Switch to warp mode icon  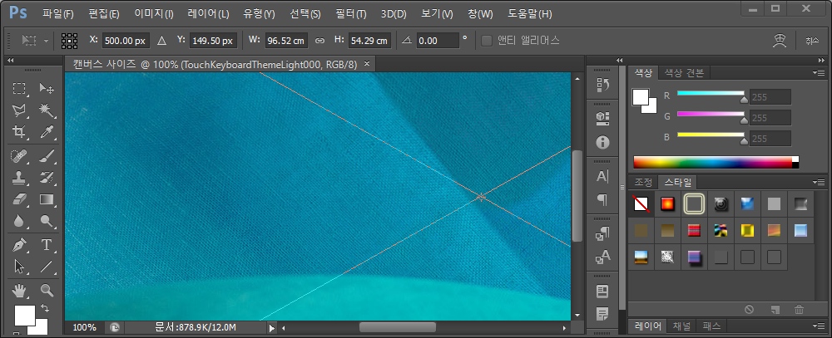coord(780,40)
